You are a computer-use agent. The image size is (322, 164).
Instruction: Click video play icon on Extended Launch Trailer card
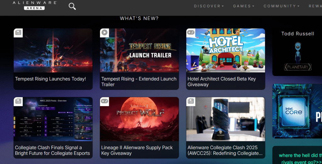click(104, 33)
